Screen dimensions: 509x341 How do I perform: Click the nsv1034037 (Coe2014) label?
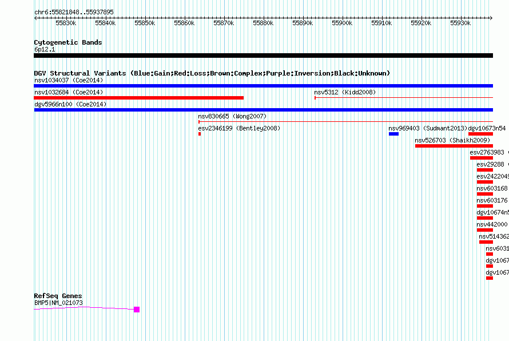69,80
